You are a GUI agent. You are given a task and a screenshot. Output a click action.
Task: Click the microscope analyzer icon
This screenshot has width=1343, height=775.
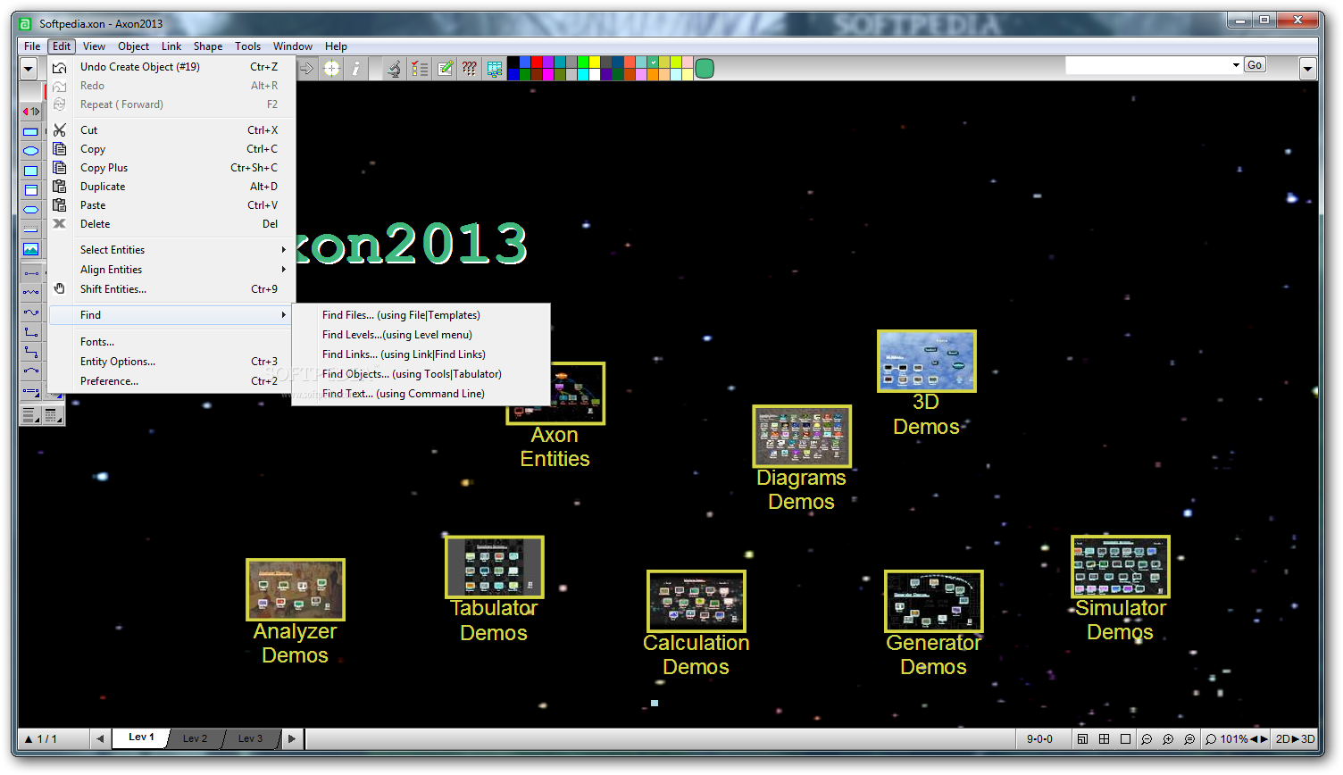pyautogui.click(x=394, y=68)
